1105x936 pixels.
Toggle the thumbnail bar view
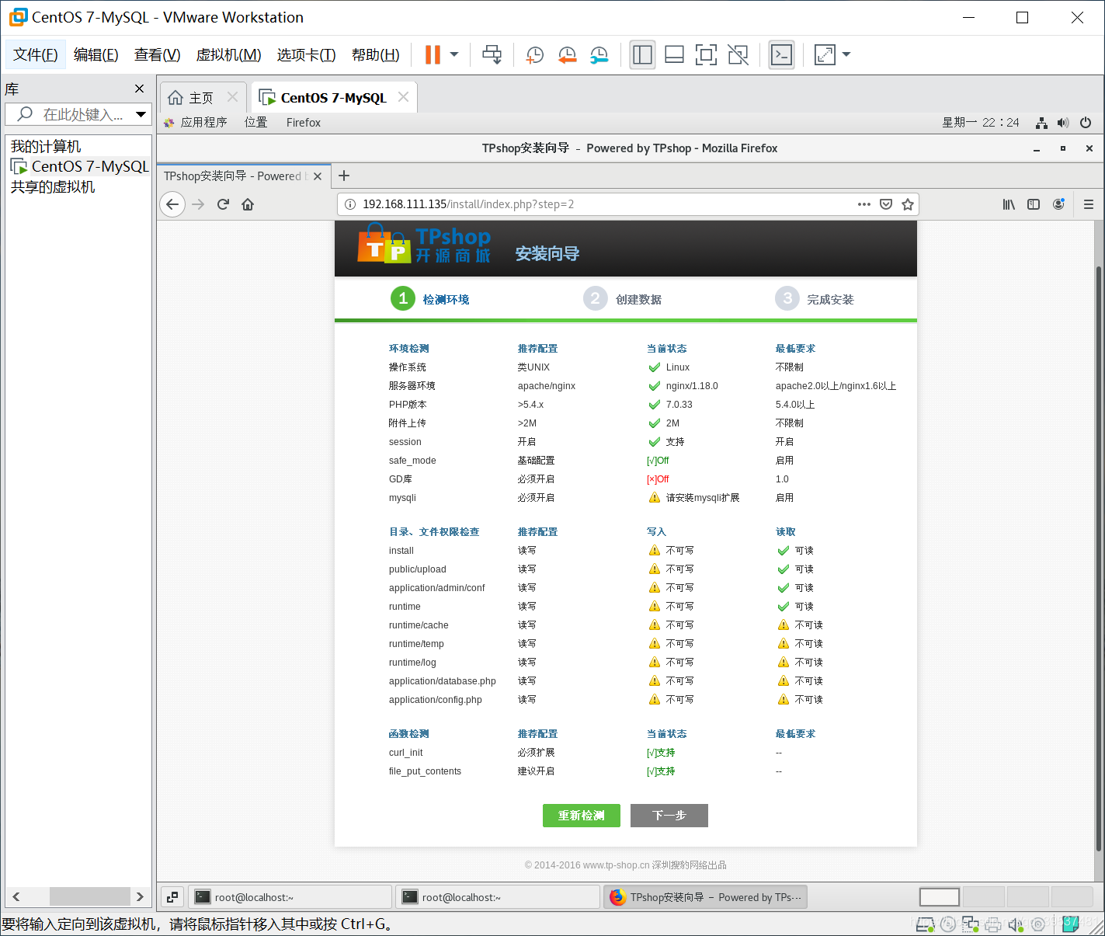tap(674, 54)
